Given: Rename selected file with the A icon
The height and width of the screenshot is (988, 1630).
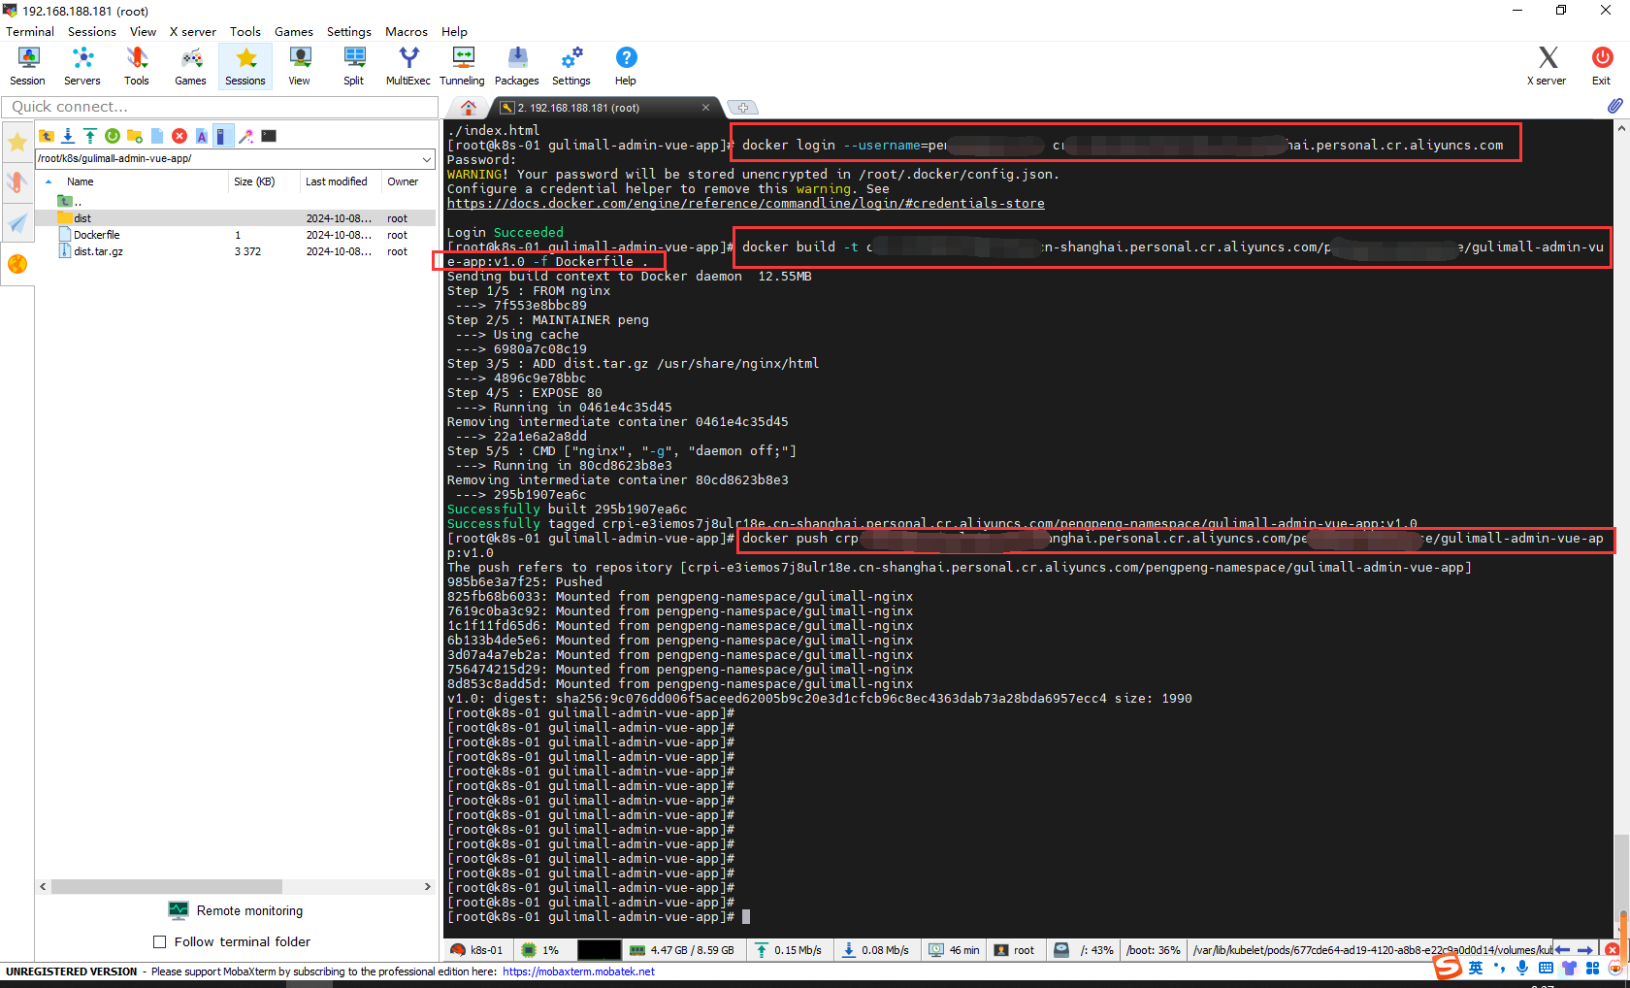Looking at the screenshot, I should point(202,136).
